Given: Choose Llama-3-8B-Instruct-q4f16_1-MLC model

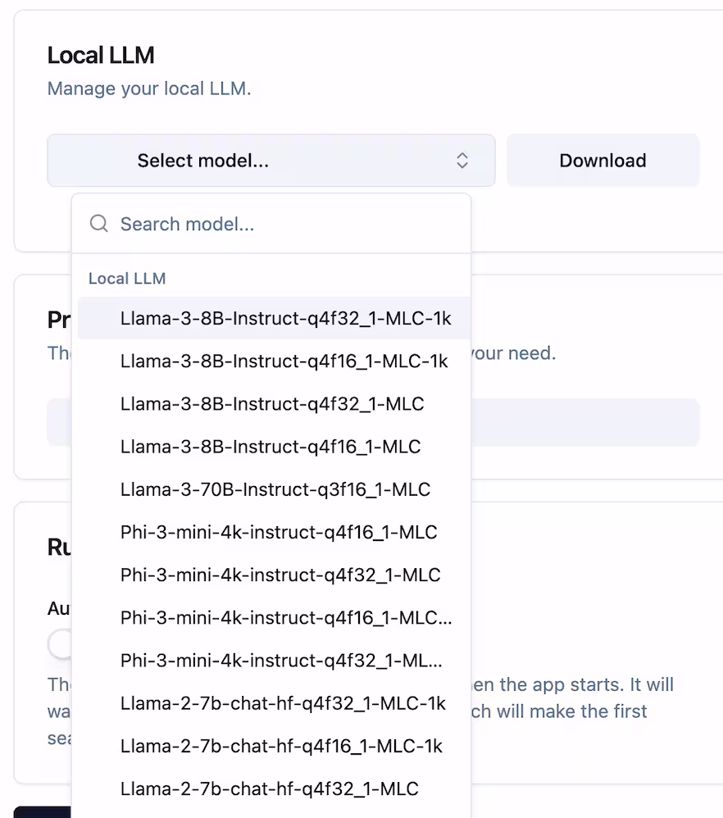Looking at the screenshot, I should pyautogui.click(x=275, y=447).
